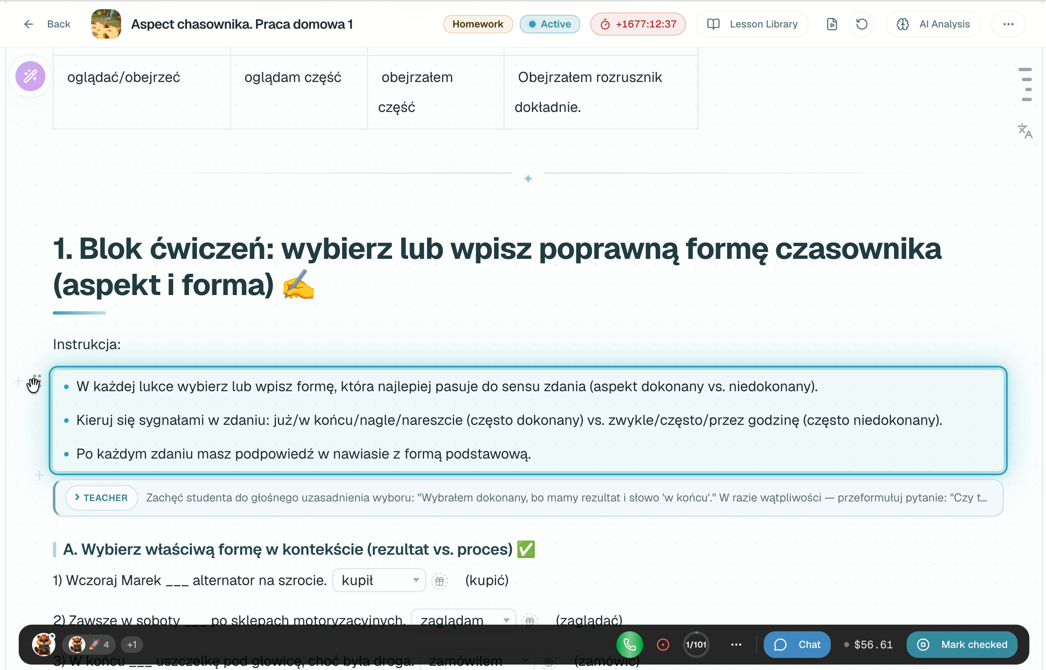Expand the TEACHER note

tap(102, 498)
